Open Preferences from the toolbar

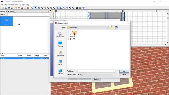(12, 8)
